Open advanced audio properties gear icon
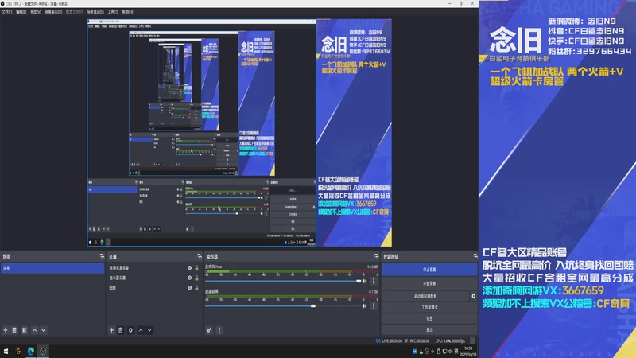Viewport: 636px width, 358px height. tap(209, 330)
